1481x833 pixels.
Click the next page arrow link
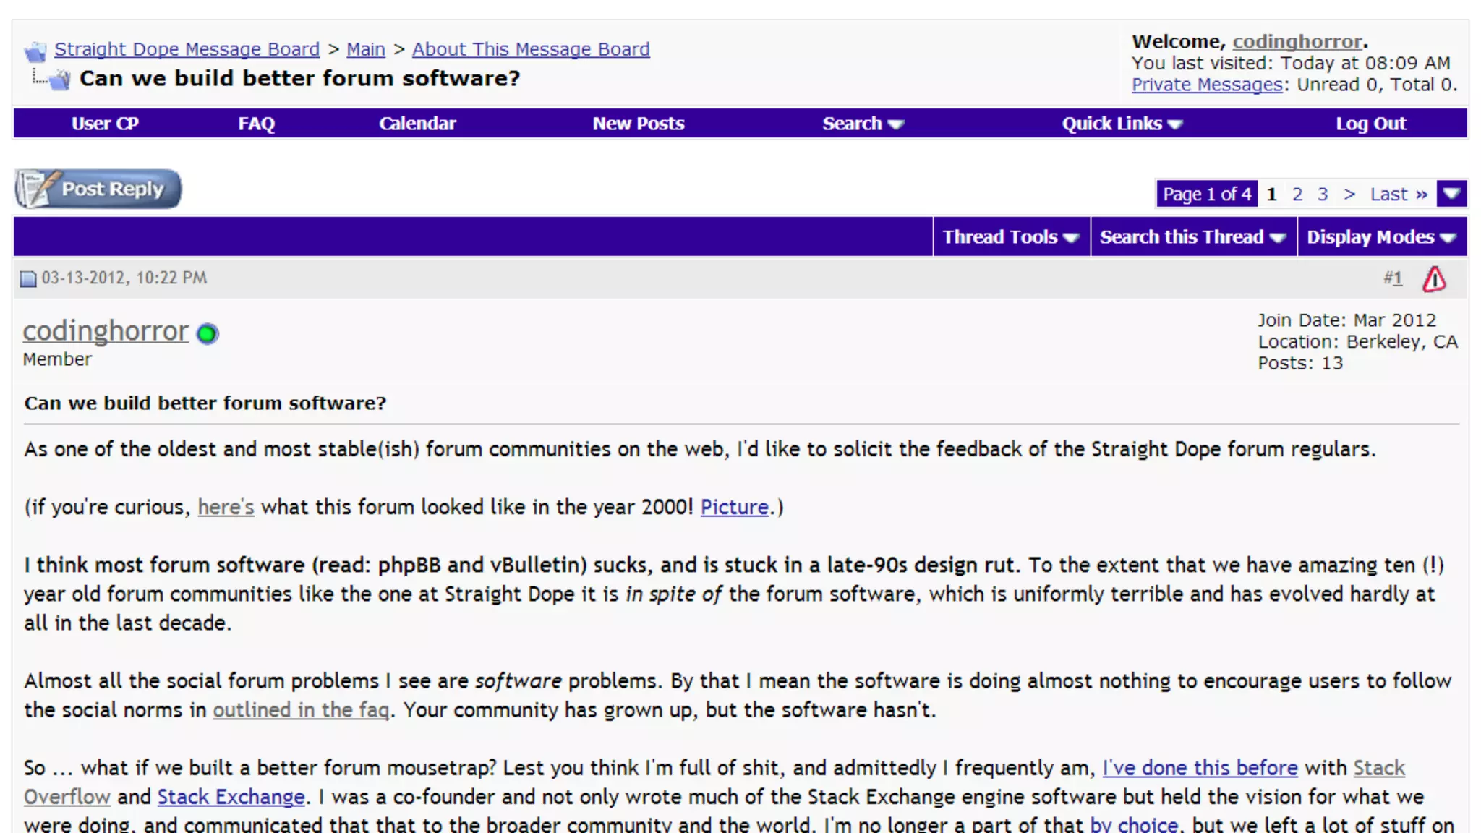click(1349, 195)
